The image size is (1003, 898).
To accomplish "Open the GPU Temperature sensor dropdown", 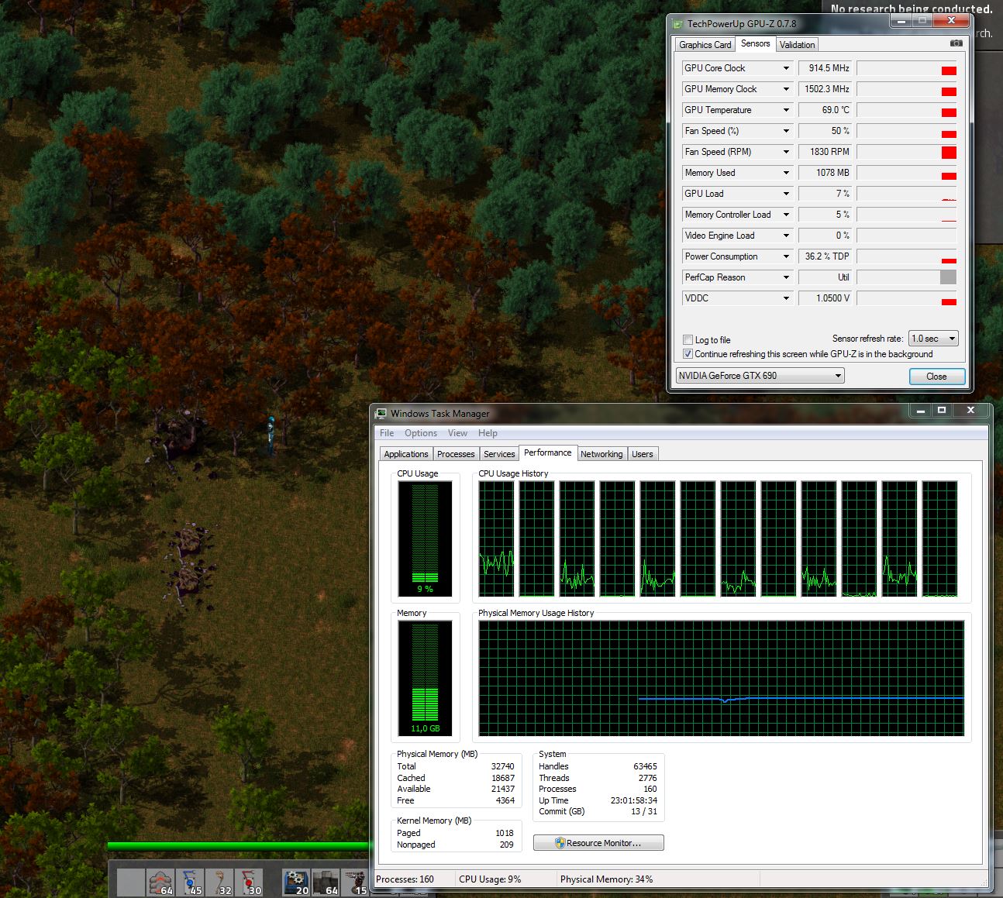I will 785,110.
